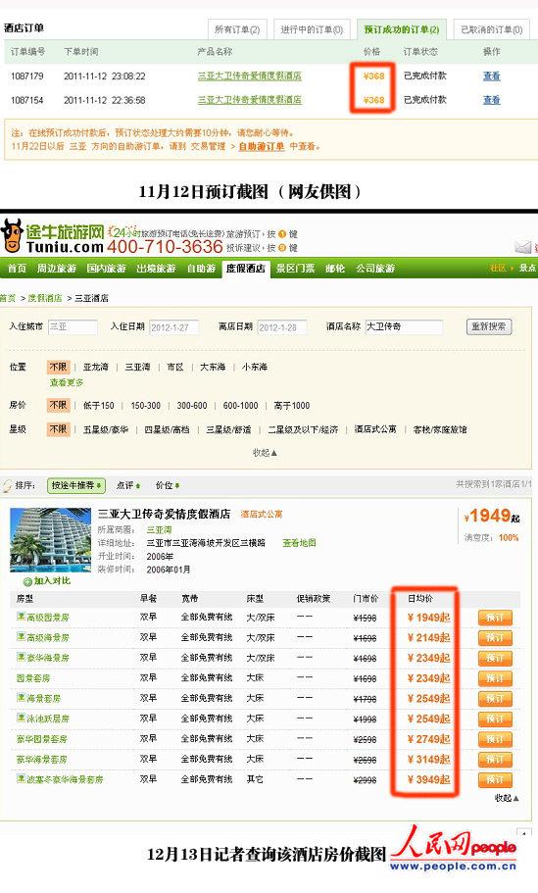The width and height of the screenshot is (538, 893).
Task: Click the picture icon beside 高级园景房
Action: (x=21, y=617)
